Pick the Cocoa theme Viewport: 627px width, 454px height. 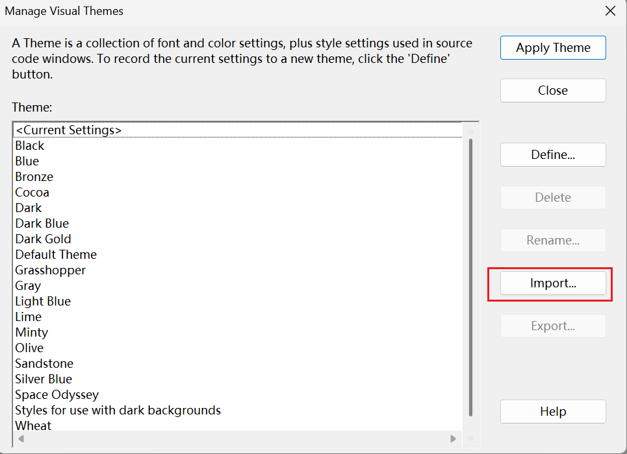[238, 193]
